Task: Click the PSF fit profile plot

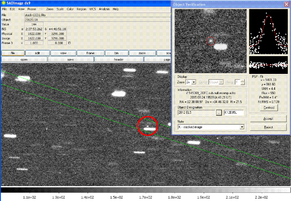Action: [268, 32]
